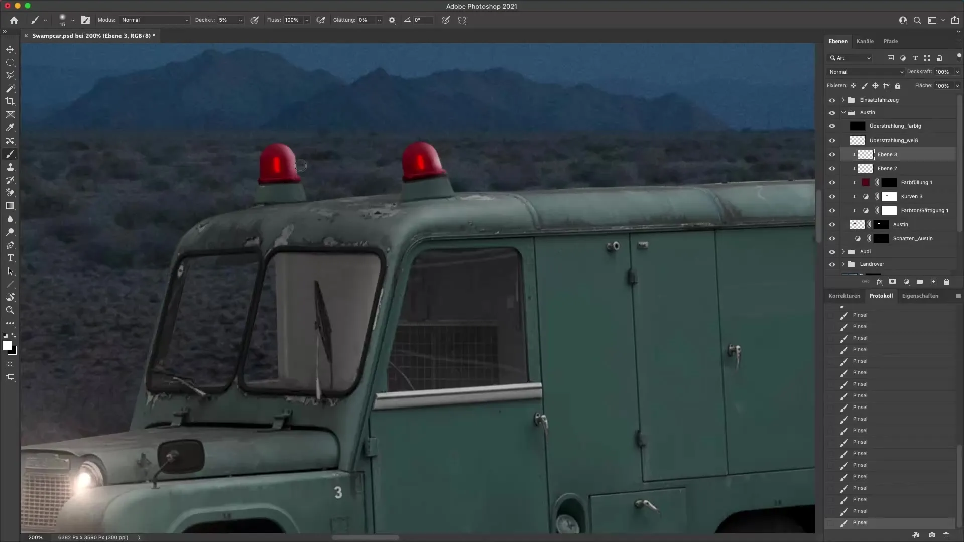964x542 pixels.
Task: Open the brush Modus dropdown
Action: (155, 20)
